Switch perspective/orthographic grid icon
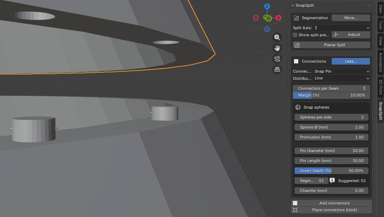Screen dimensions: 384x217 tap(277, 69)
